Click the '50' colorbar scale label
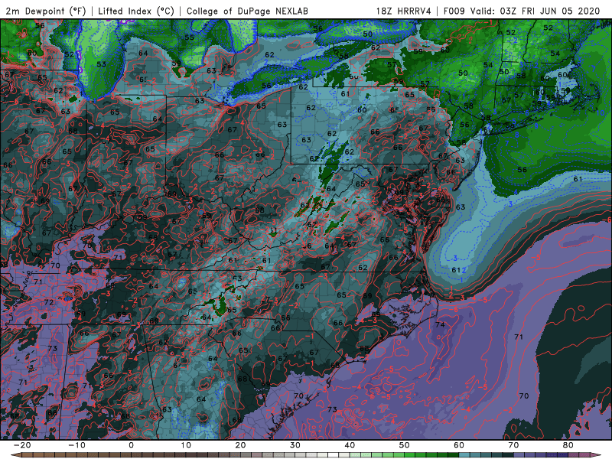This screenshot has height=459, width=612. coord(405,445)
